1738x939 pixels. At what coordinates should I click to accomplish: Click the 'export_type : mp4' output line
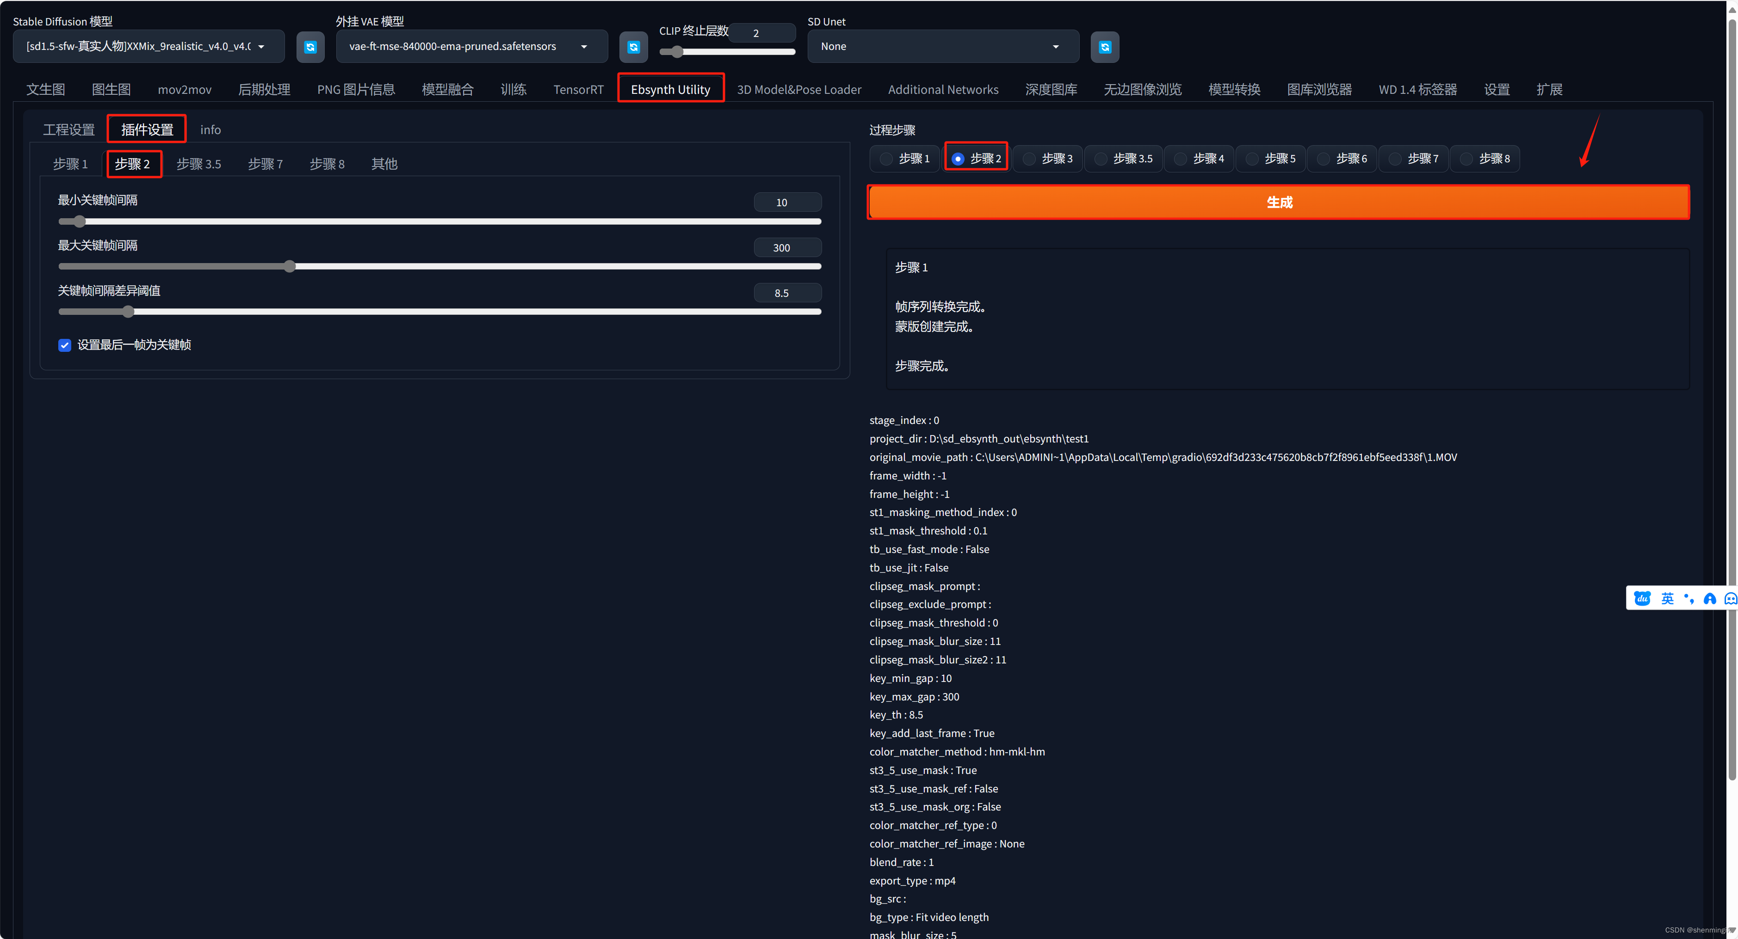(912, 880)
